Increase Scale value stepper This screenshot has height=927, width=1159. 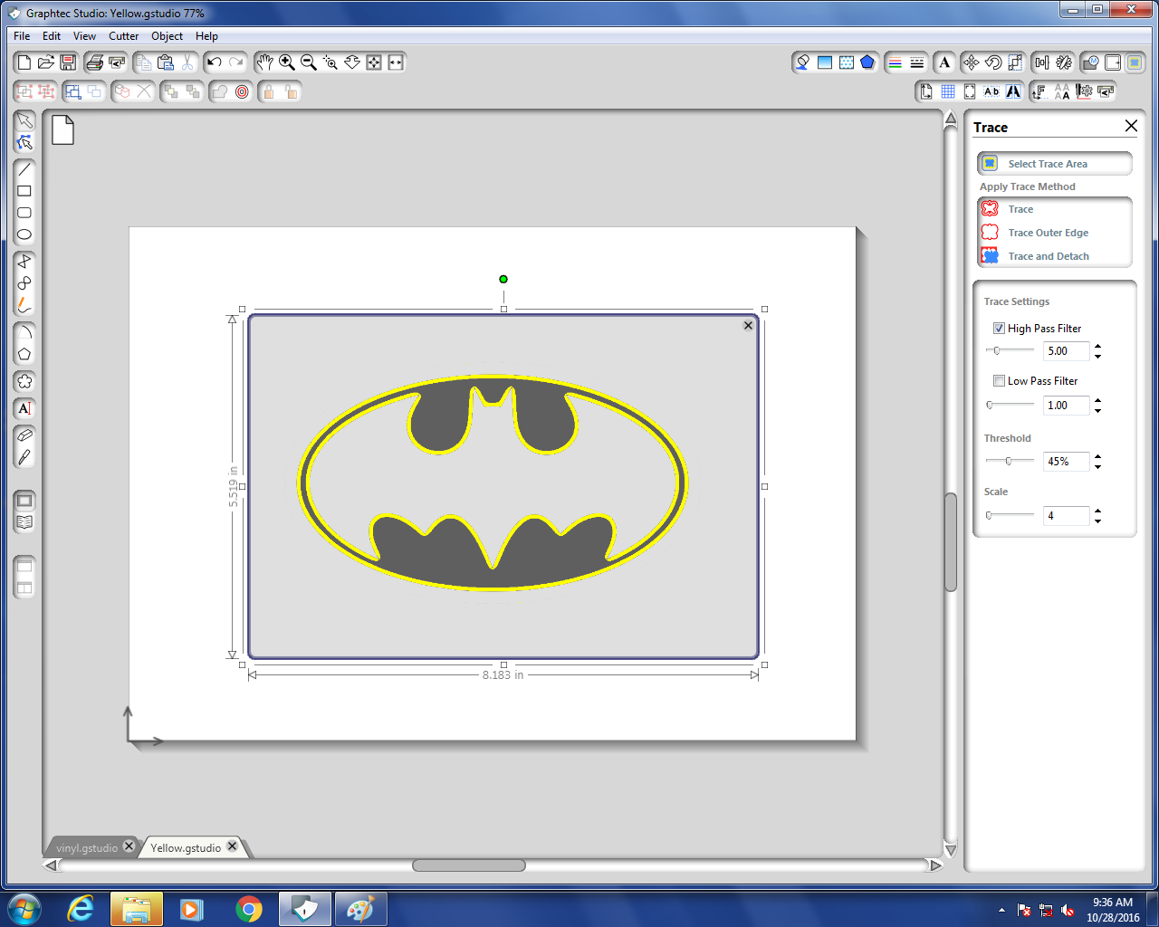pos(1097,511)
